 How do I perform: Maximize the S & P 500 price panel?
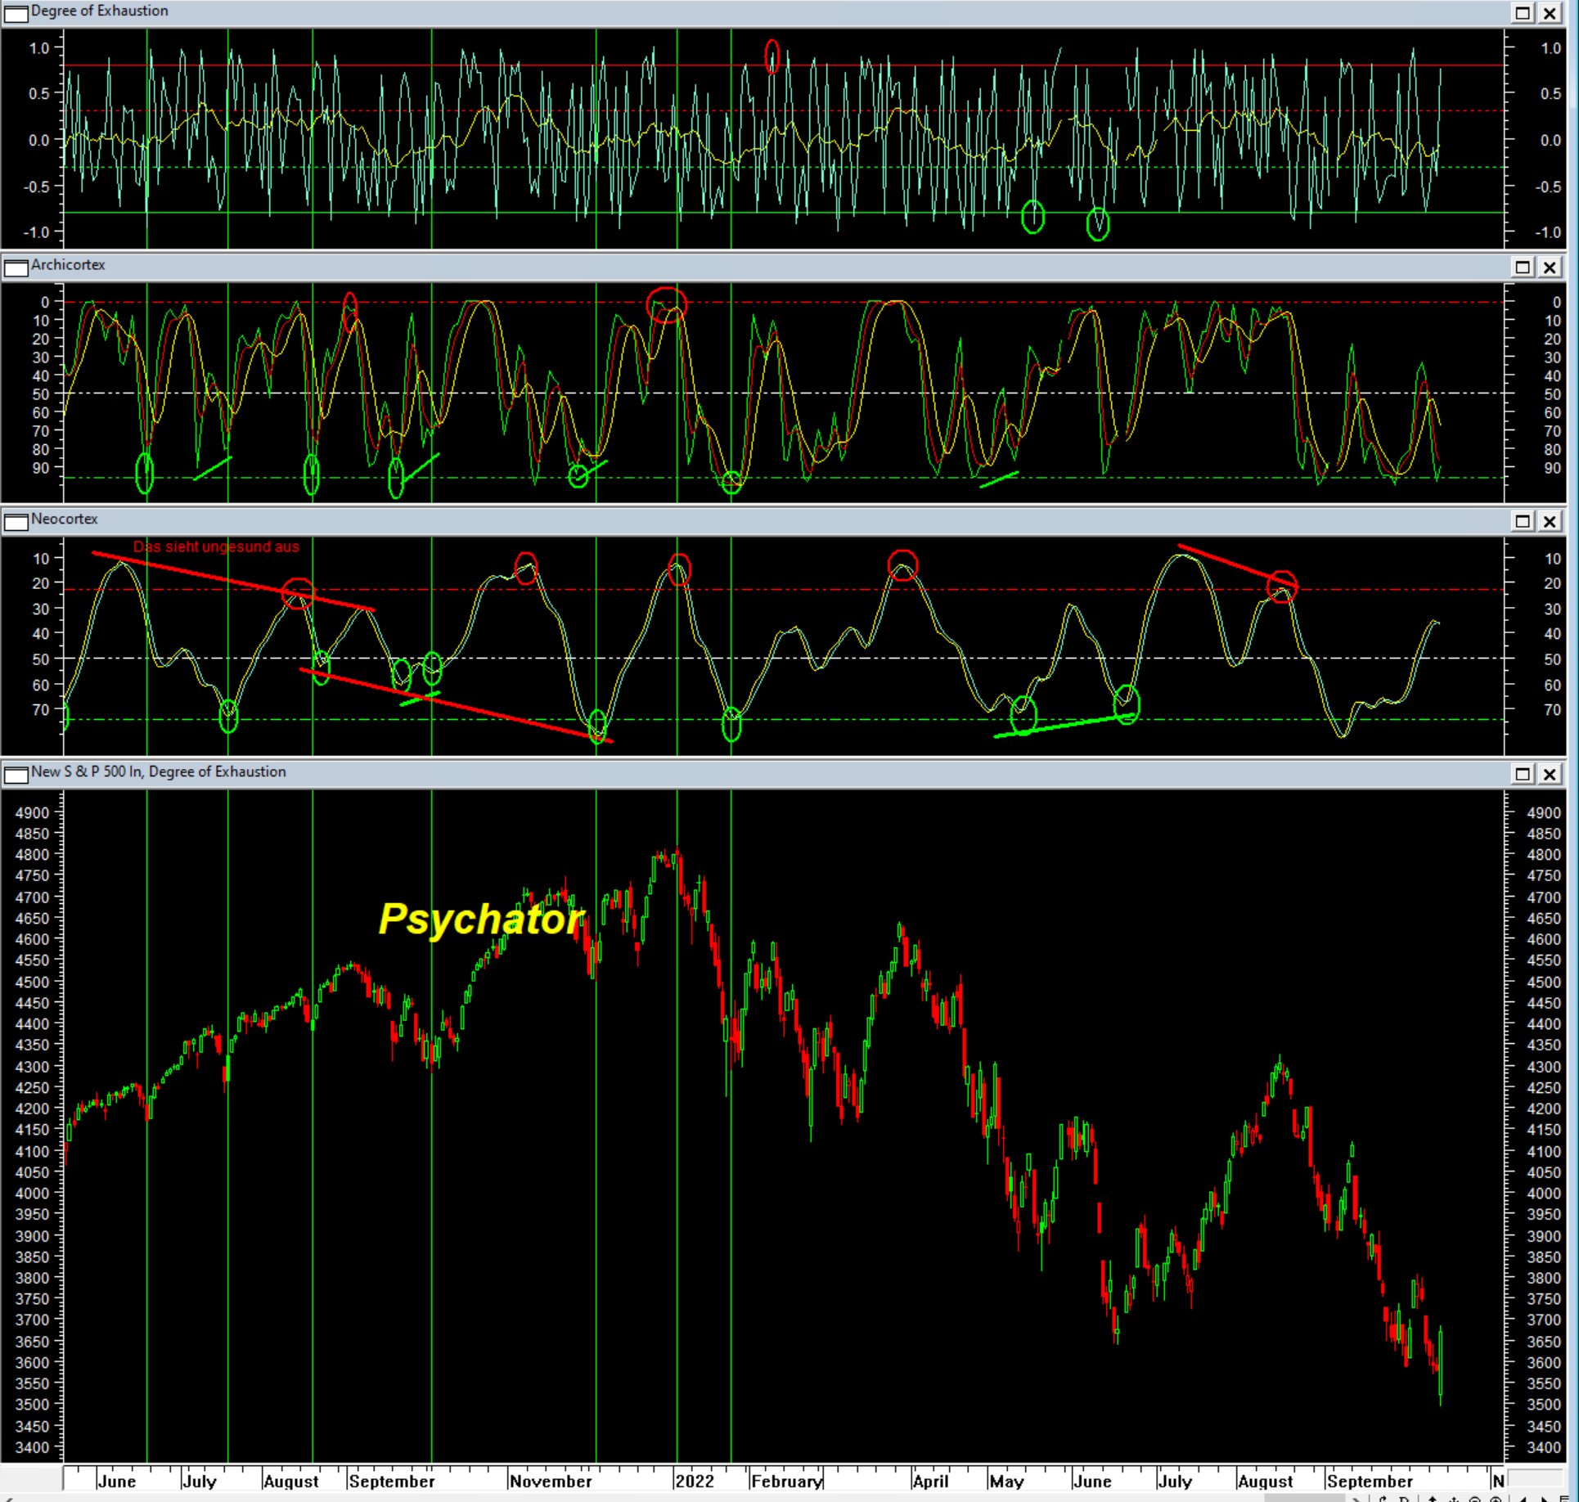pos(1523,774)
